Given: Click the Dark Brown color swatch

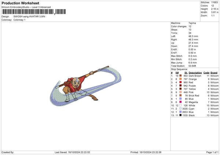Looking at the screenshot, I should (x=180, y=76).
